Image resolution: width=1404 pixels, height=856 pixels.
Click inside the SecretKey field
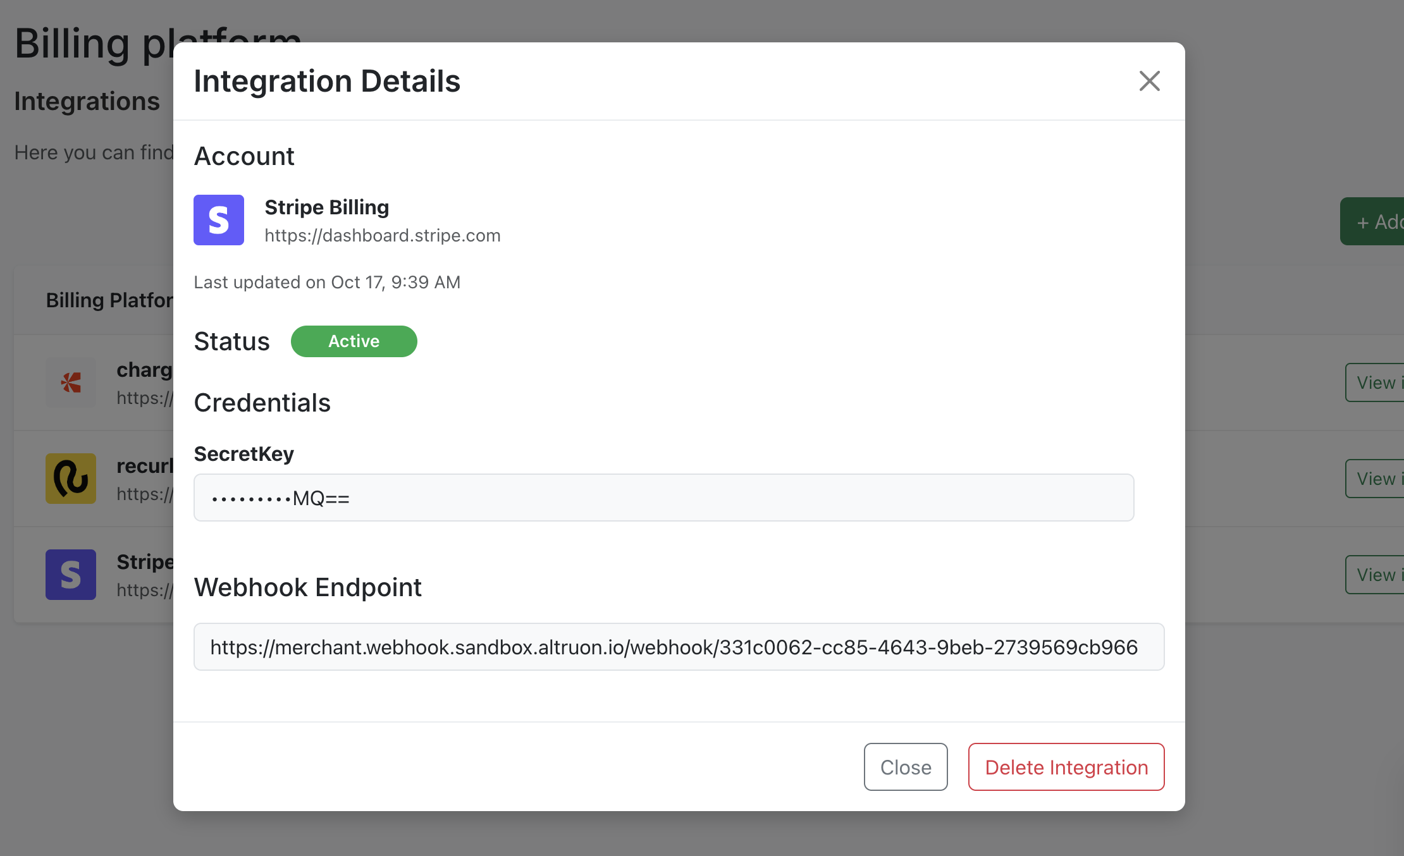point(663,498)
